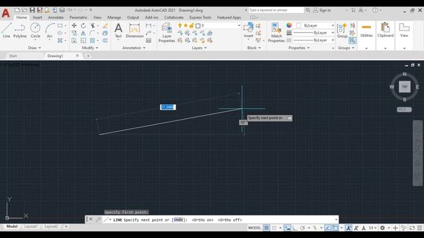Screen dimensions: 424x238
Task: Open the Clipboard panel button
Action: tap(386, 30)
